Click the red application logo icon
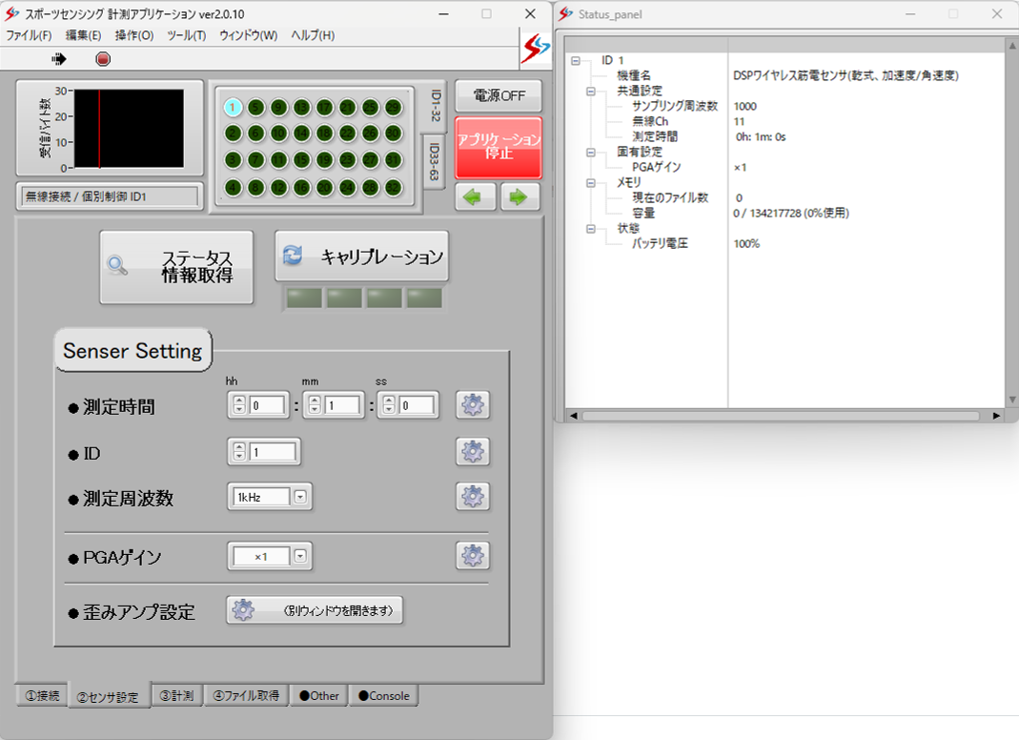The width and height of the screenshot is (1019, 740). 536,48
